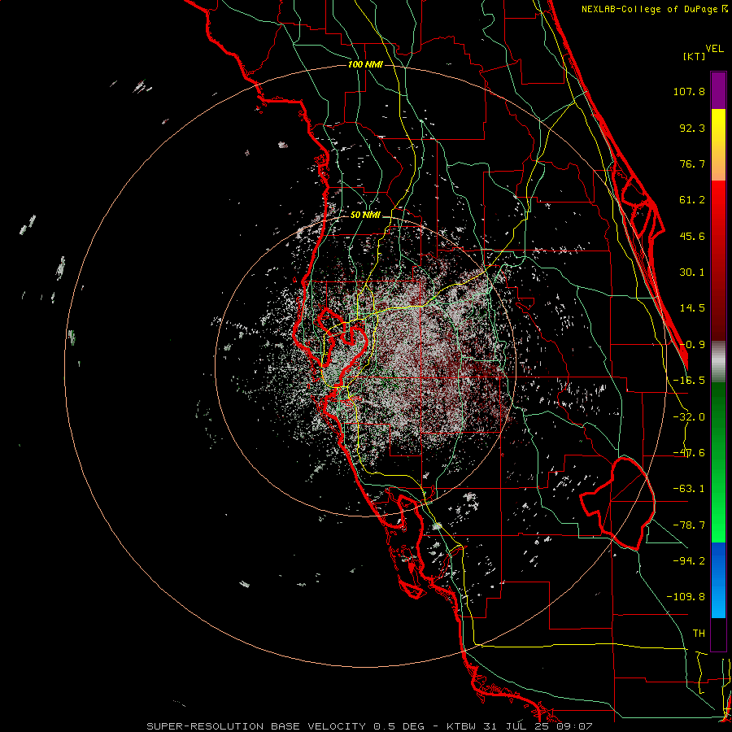Select the 45.6 velocity scale label

pyautogui.click(x=692, y=236)
